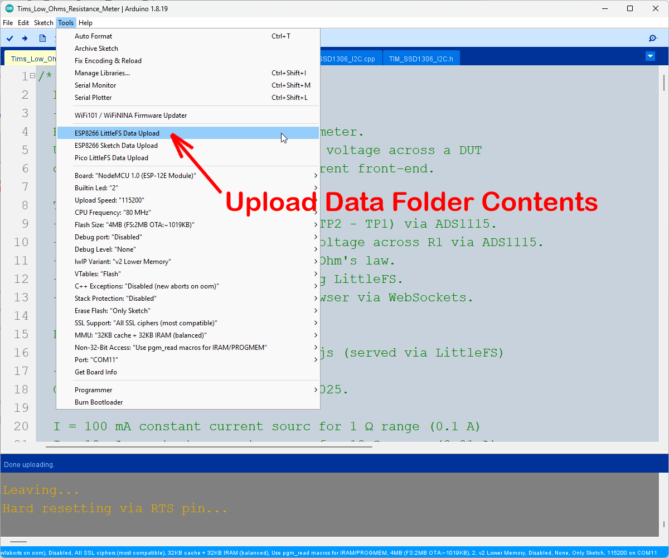Click "Done uploading." status message
Viewport: 669px width, 558px height.
(x=29, y=464)
